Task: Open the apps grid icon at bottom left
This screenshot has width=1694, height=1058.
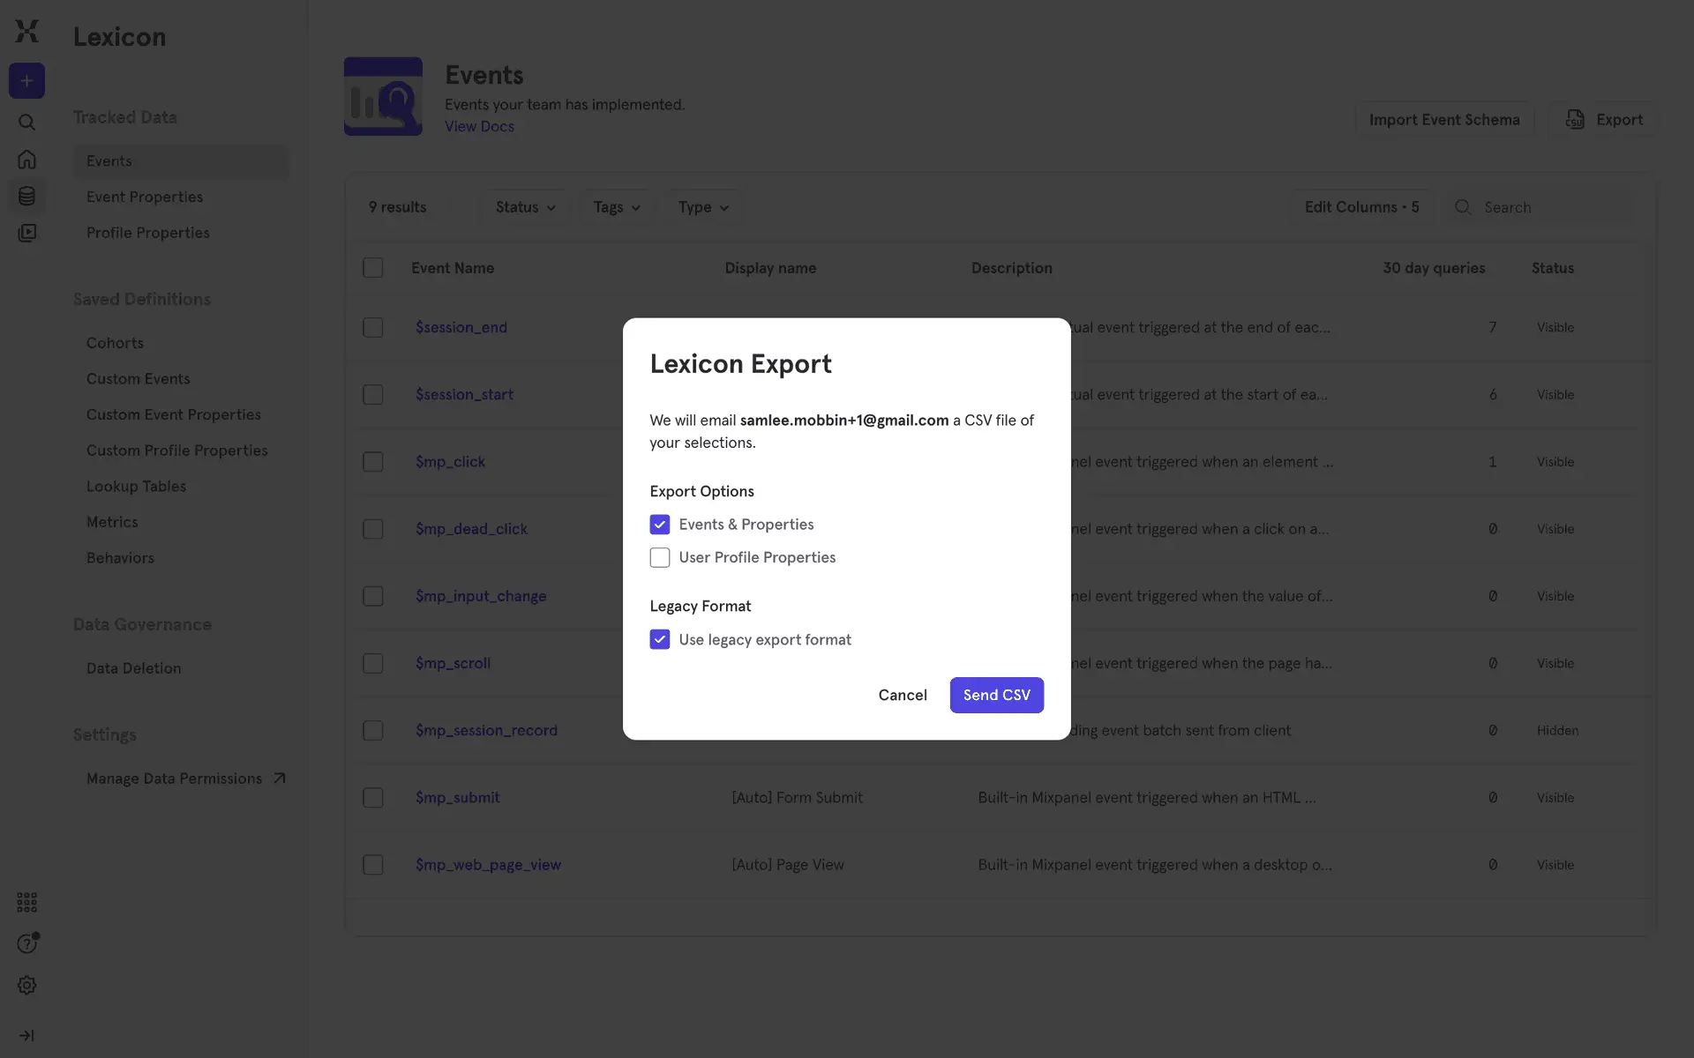Action: coord(26,902)
